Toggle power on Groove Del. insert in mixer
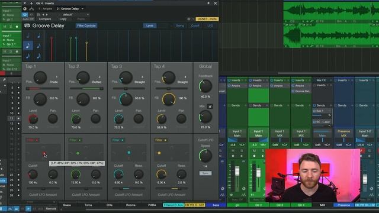 pyautogui.click(x=293, y=91)
